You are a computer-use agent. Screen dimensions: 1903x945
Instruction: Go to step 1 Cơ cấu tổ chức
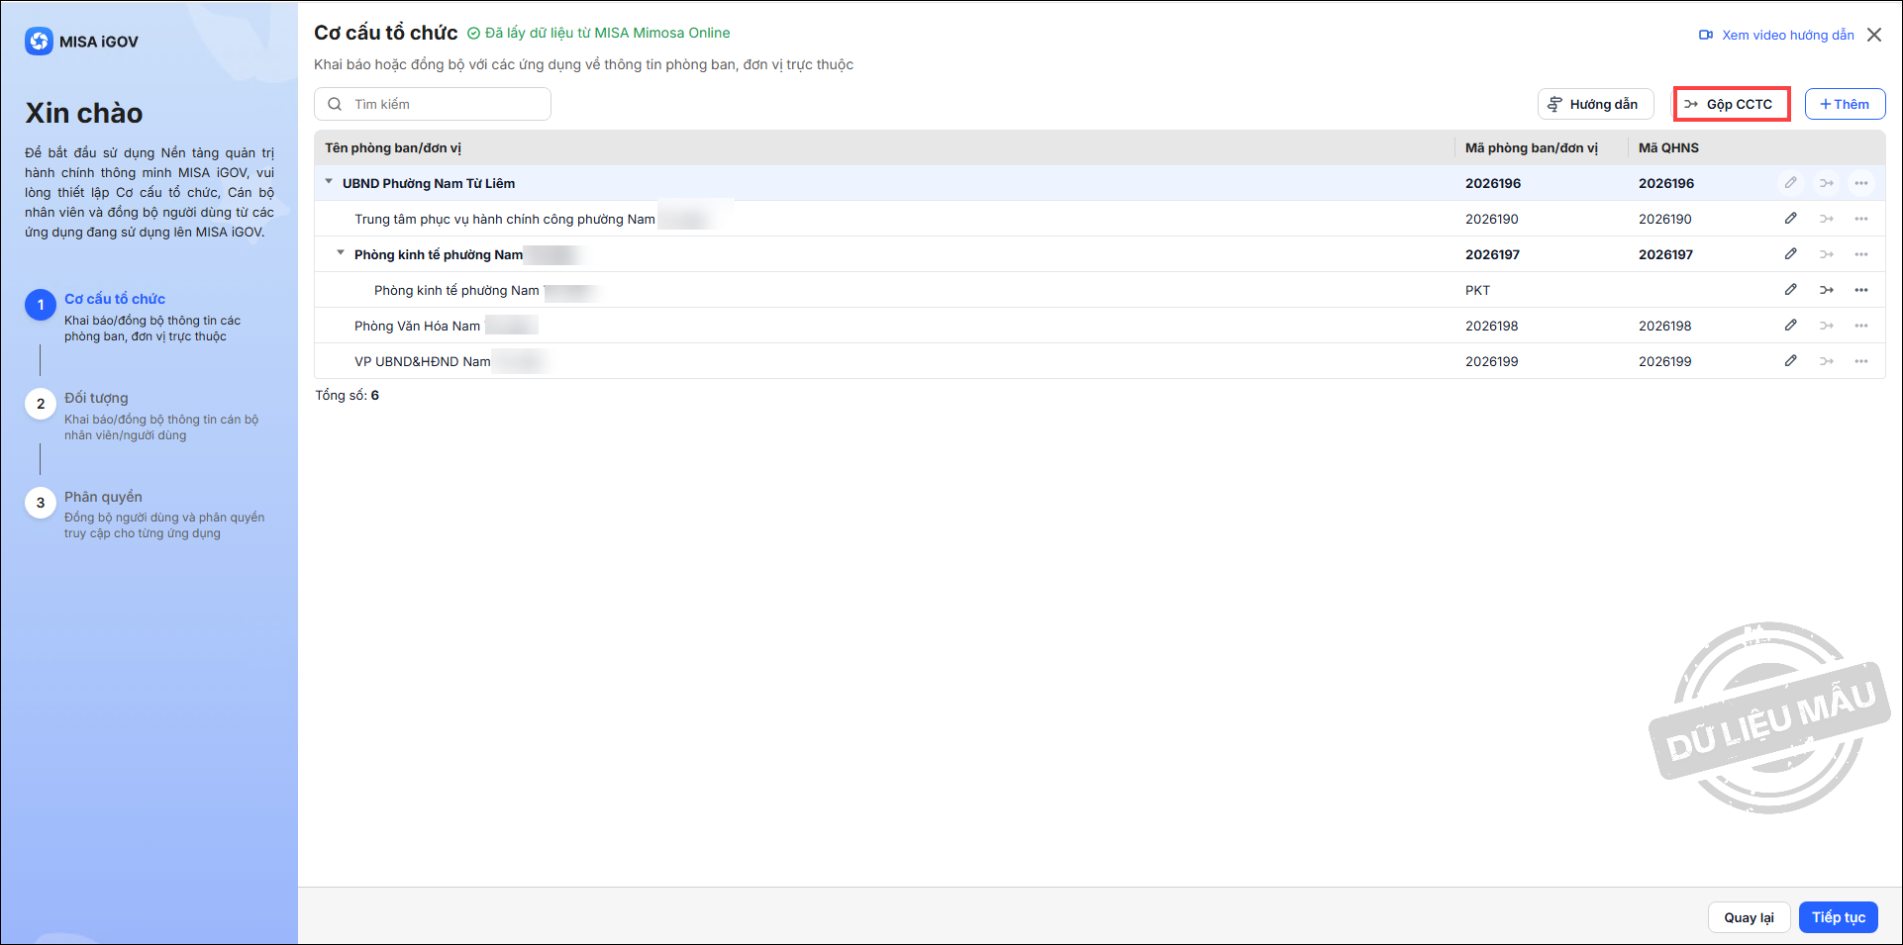point(115,299)
